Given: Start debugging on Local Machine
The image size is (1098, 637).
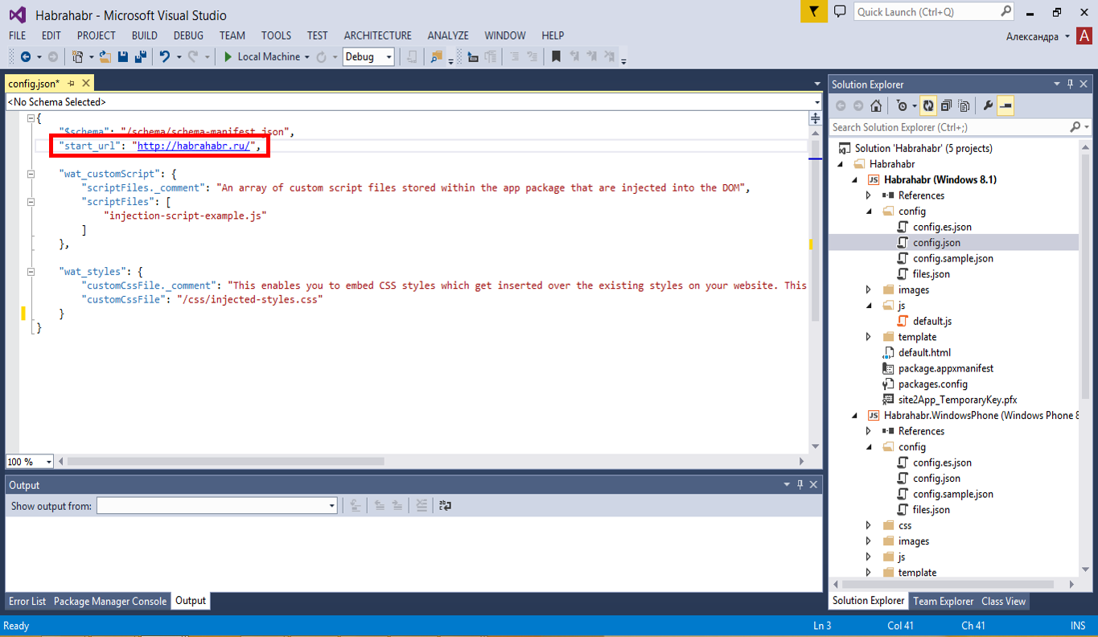Looking at the screenshot, I should (261, 57).
